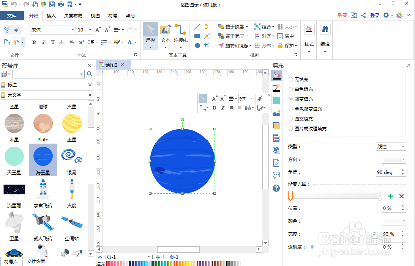Open the 颜色 color dropdown
415x266 pixels.
(x=394, y=221)
